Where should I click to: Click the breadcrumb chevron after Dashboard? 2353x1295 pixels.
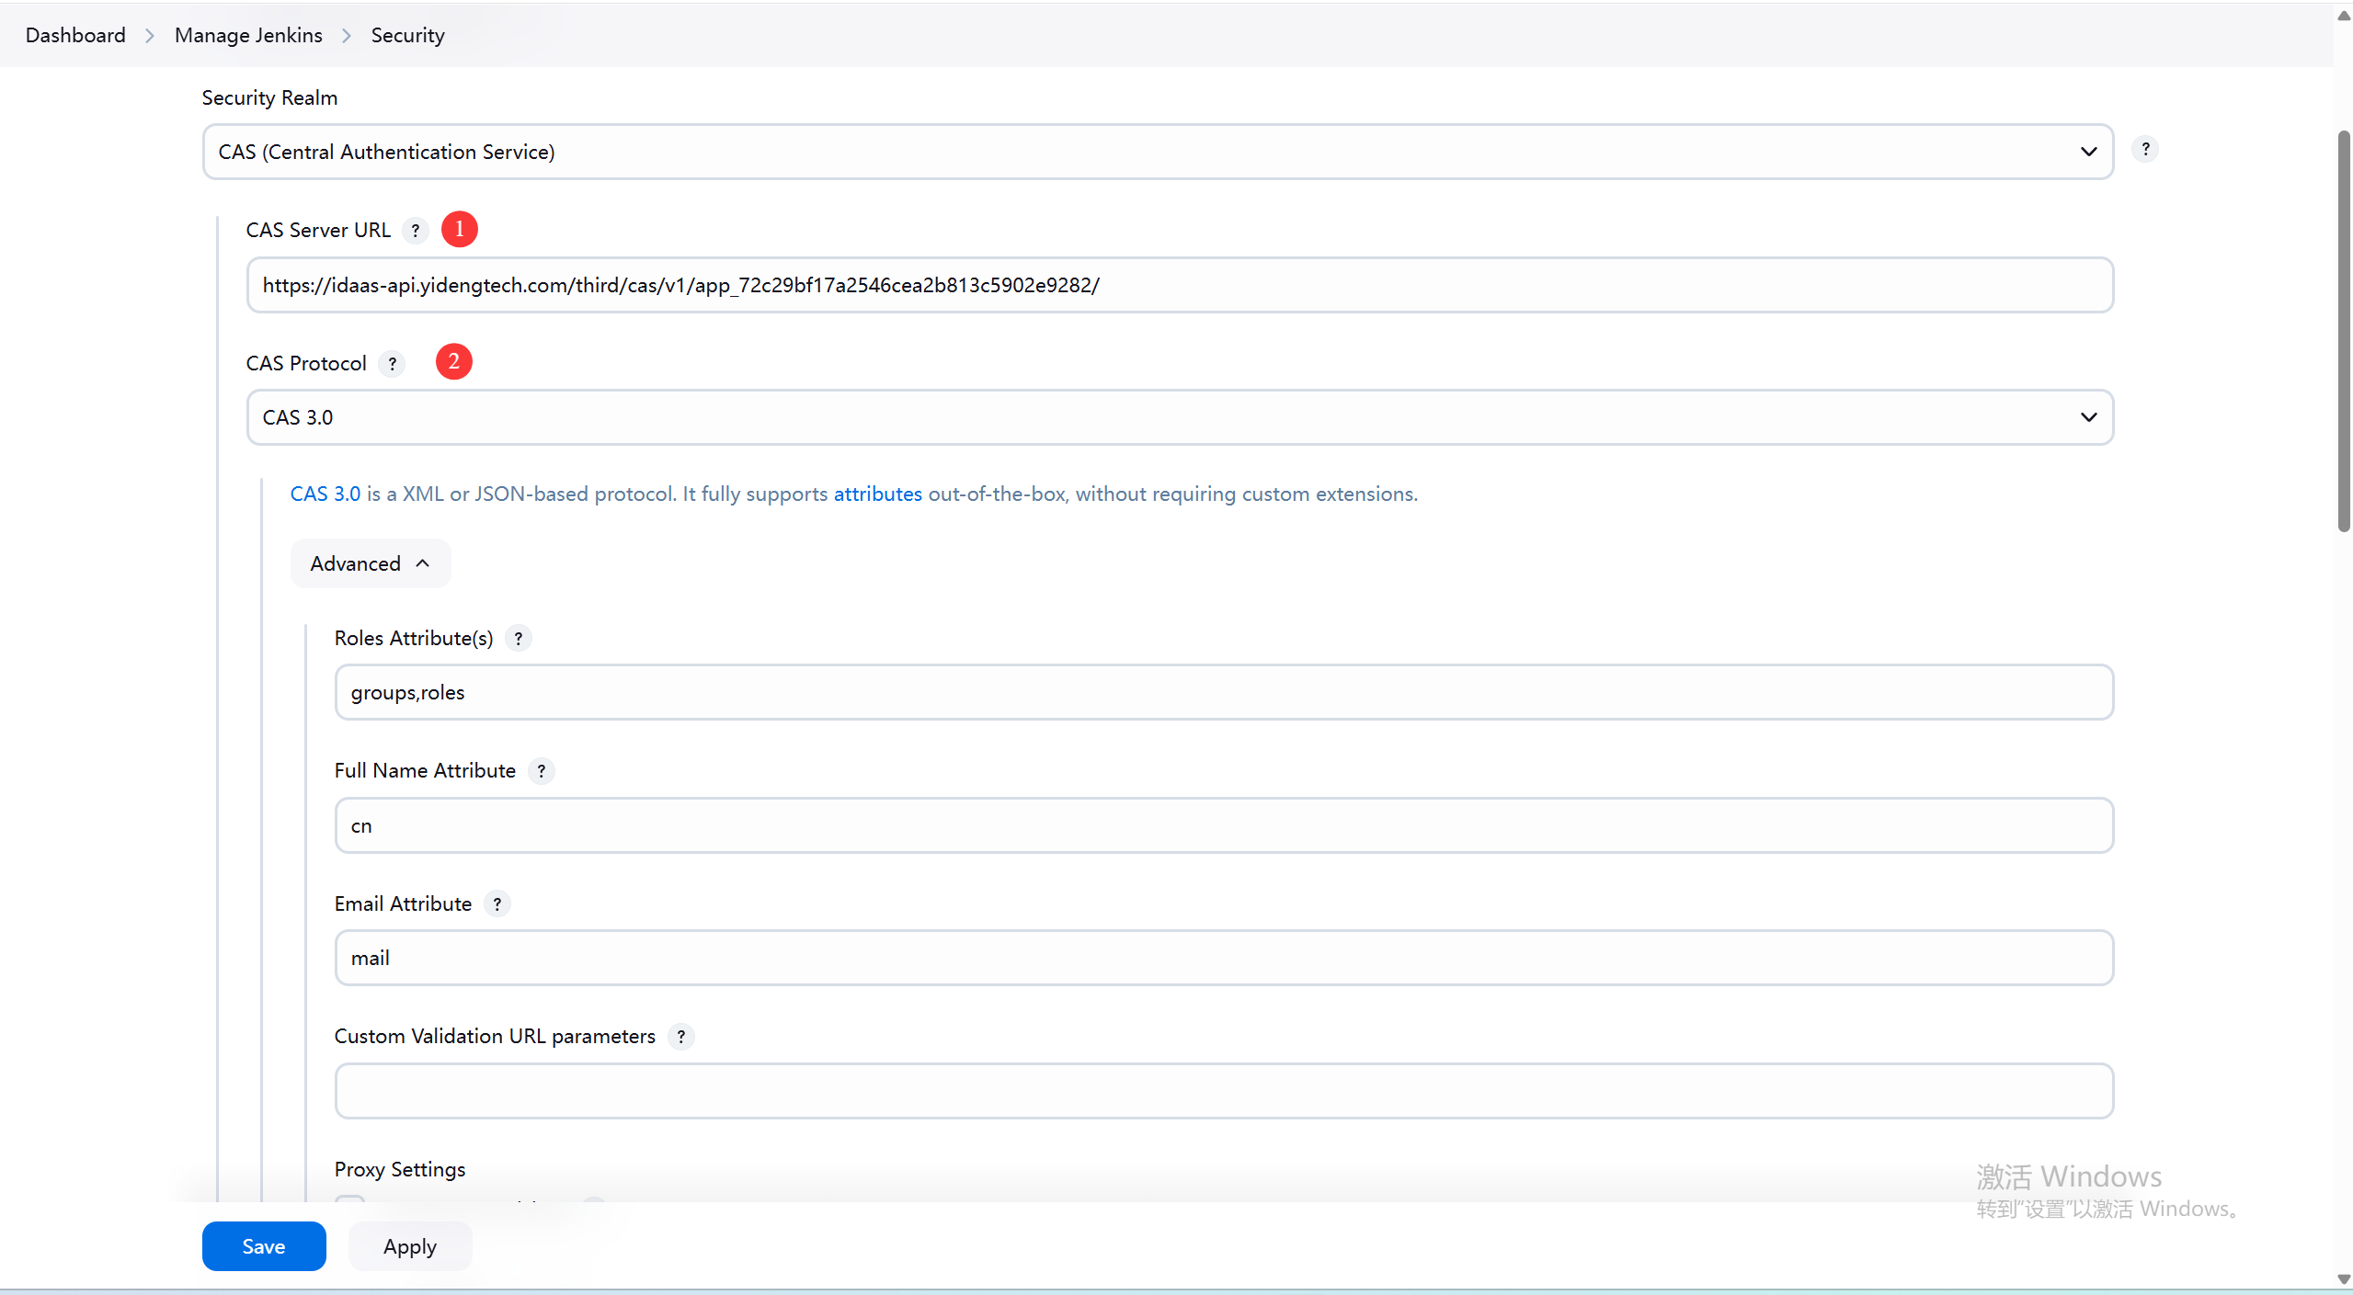(150, 36)
